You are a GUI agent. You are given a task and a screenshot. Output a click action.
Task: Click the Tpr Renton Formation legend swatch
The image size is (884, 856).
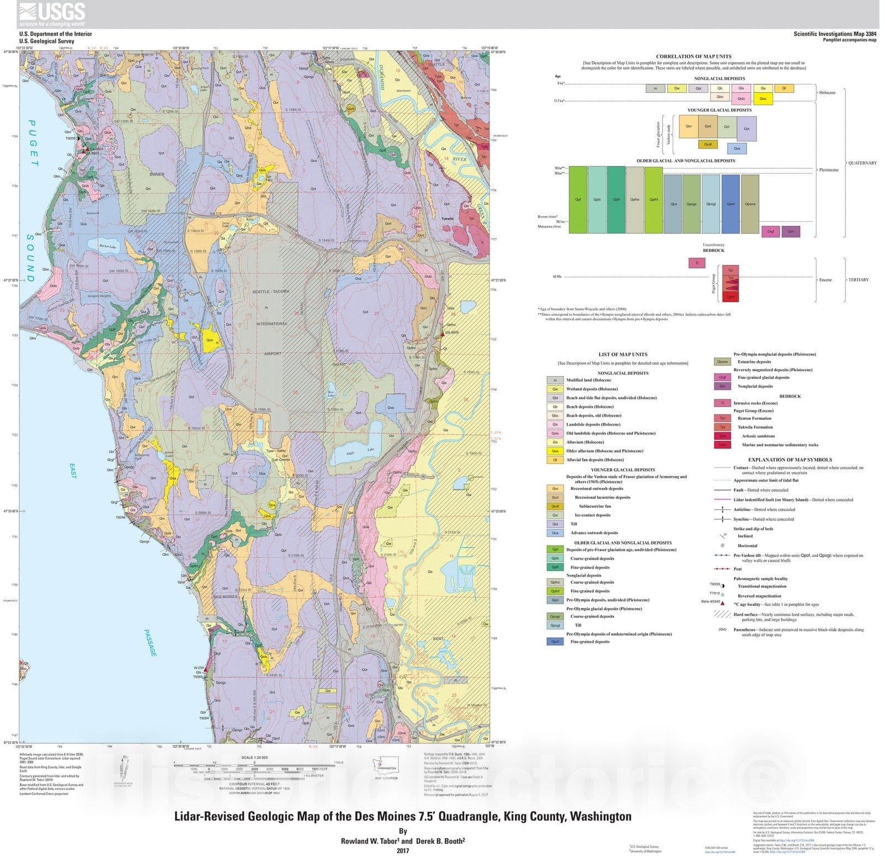click(x=722, y=418)
